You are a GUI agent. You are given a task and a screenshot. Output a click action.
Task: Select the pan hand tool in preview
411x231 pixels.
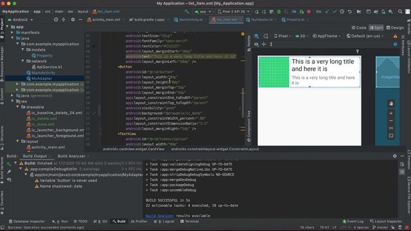pos(391,104)
